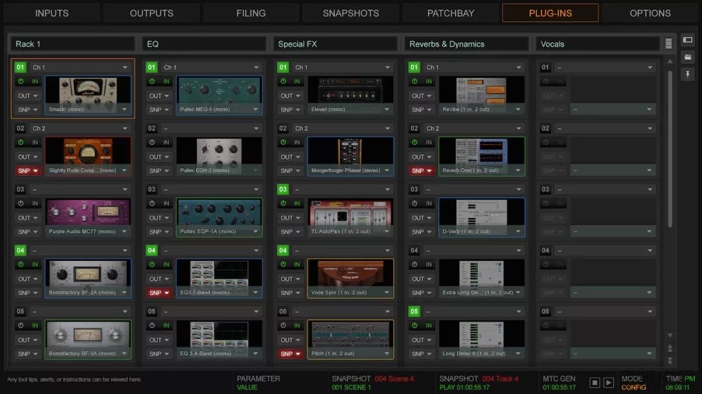The height and width of the screenshot is (394, 702).
Task: Click the vertical scrollbar of rack list
Action: click(x=669, y=149)
